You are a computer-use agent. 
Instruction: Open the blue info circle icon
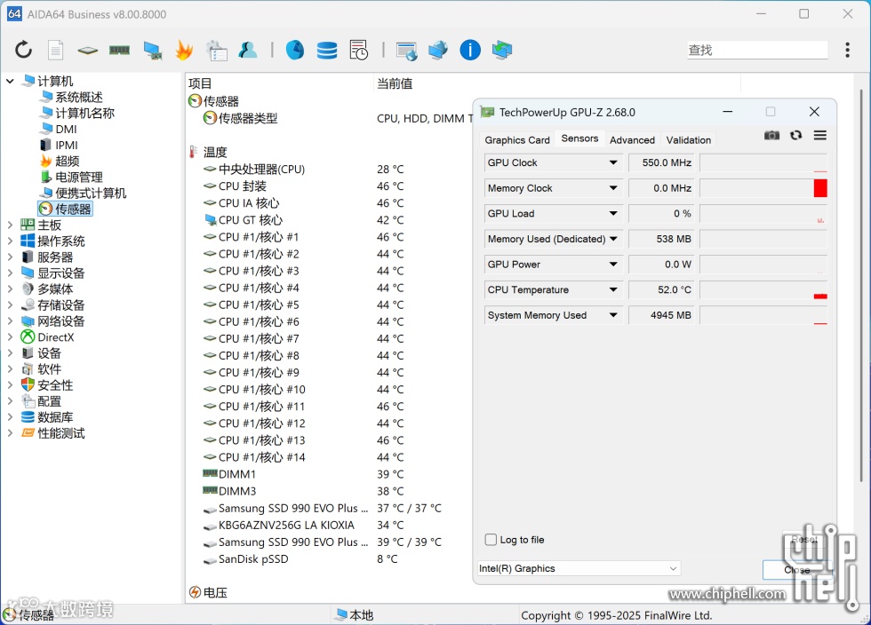pyautogui.click(x=470, y=50)
